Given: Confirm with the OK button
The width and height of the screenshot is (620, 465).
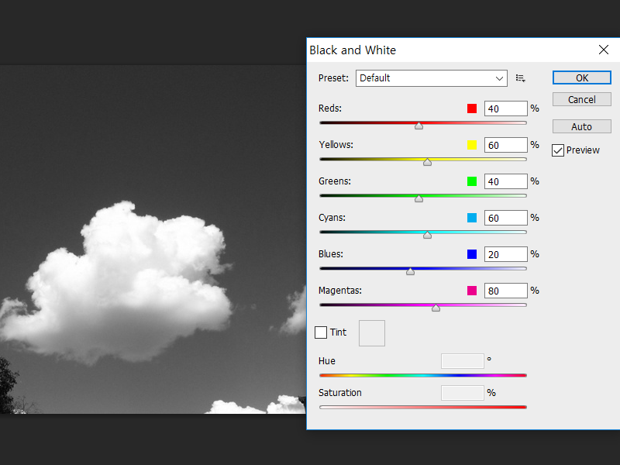Looking at the screenshot, I should (x=582, y=78).
